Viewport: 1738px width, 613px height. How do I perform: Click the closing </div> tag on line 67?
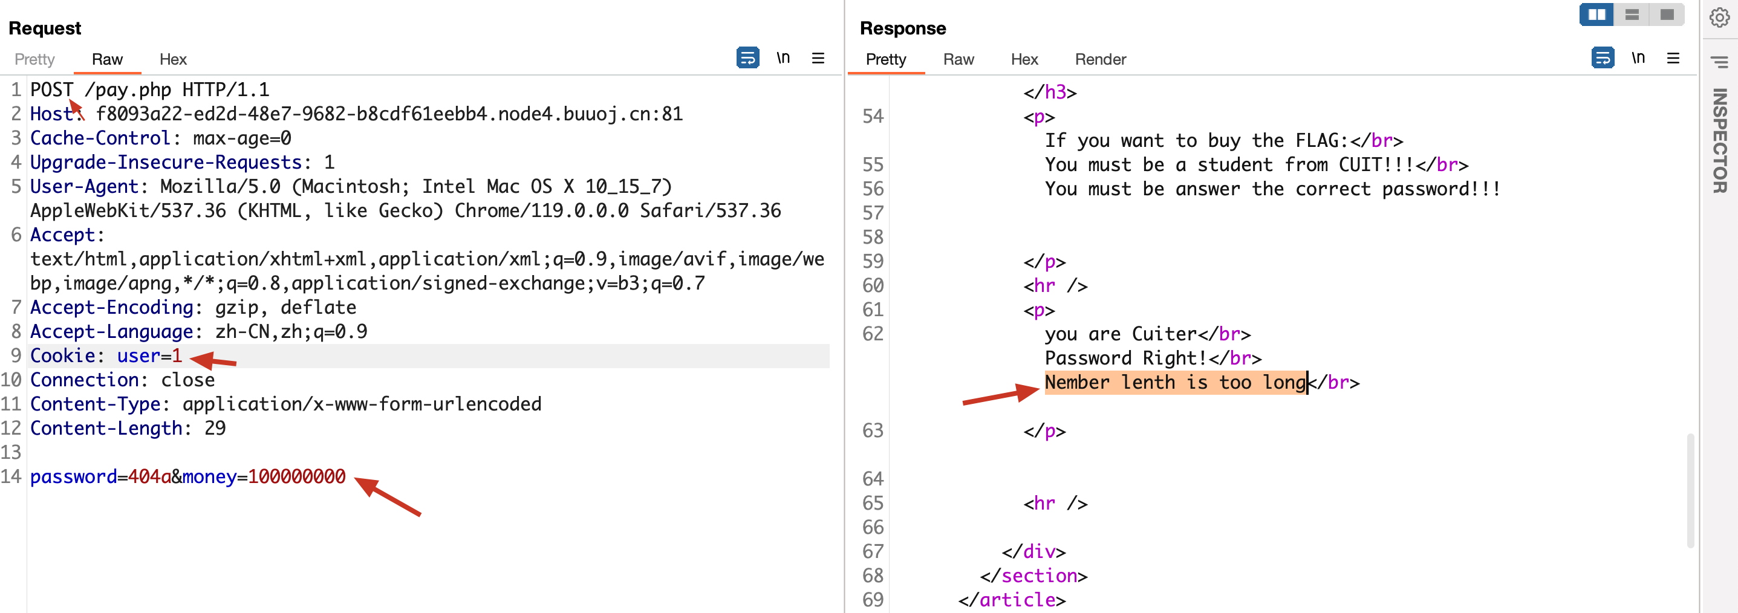1033,551
